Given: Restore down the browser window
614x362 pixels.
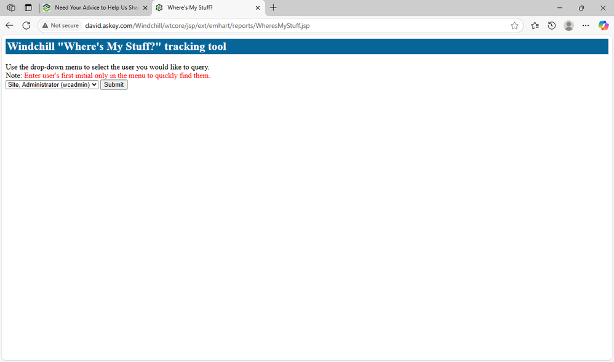Looking at the screenshot, I should tap(581, 7).
